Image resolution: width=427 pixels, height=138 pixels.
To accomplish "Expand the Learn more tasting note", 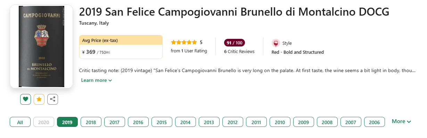I will pos(96,80).
